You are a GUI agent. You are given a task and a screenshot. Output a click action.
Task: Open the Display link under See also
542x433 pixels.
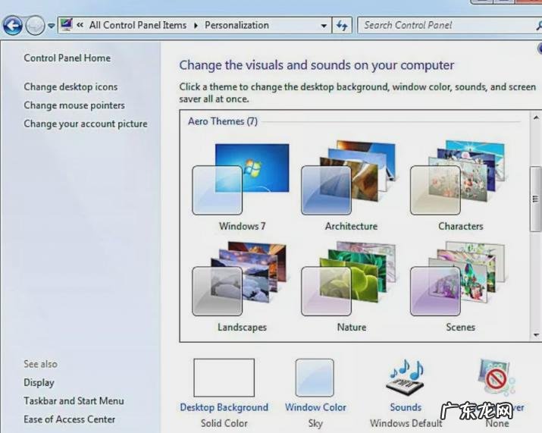point(39,382)
